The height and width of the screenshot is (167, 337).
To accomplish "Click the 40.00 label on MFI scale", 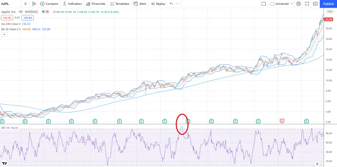I will [x=329, y=152].
